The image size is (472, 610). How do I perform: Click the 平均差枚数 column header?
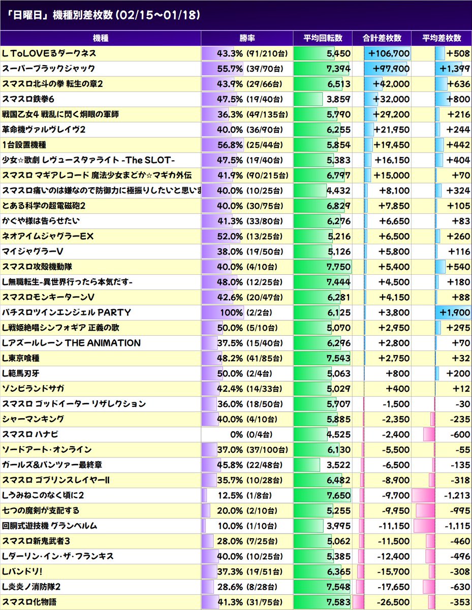point(442,38)
